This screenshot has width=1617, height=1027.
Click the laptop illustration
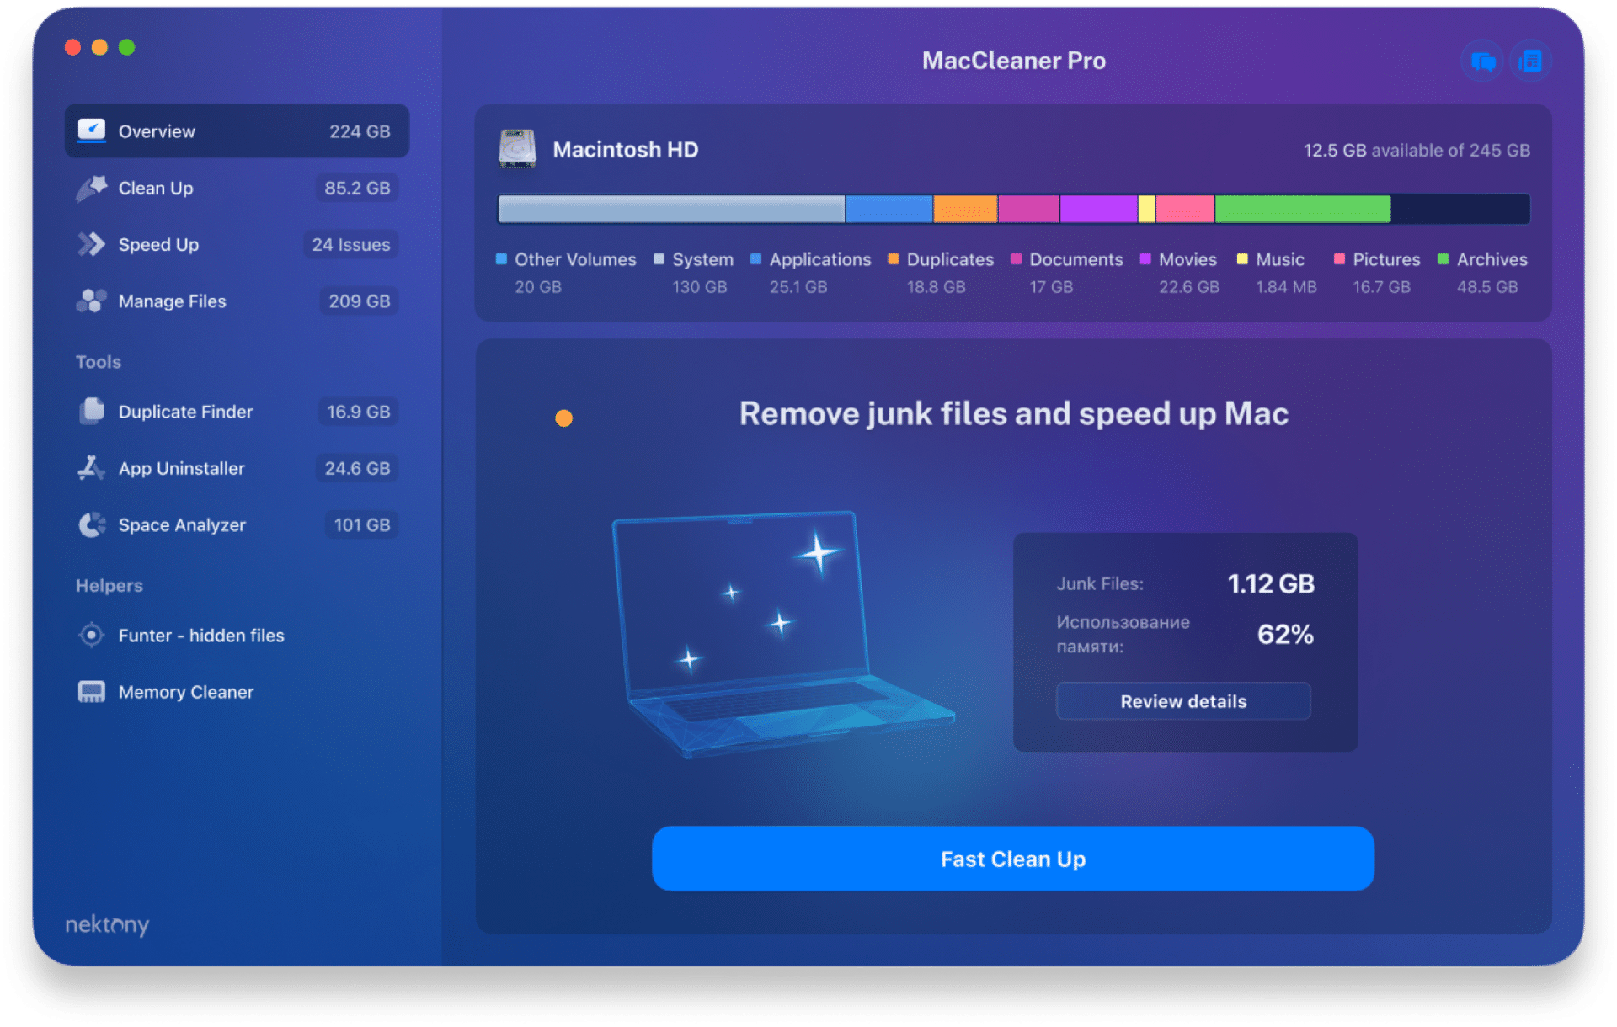782,633
